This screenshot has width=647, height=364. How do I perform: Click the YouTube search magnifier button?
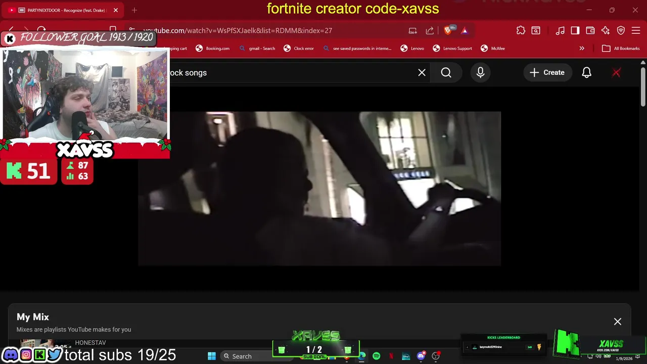pos(446,73)
